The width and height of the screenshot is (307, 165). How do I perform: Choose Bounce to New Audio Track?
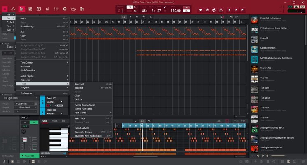(x=91, y=136)
